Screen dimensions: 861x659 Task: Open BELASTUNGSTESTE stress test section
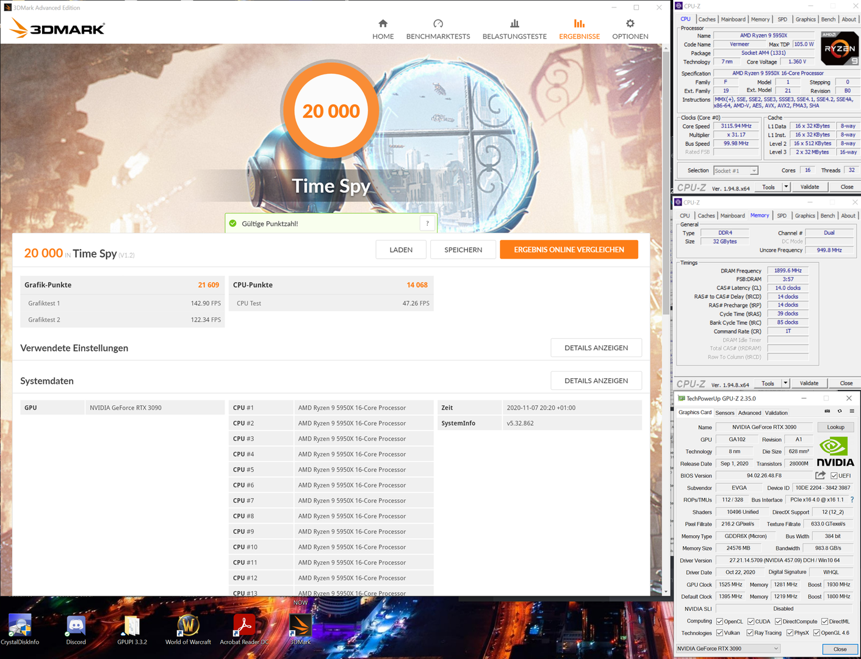514,29
